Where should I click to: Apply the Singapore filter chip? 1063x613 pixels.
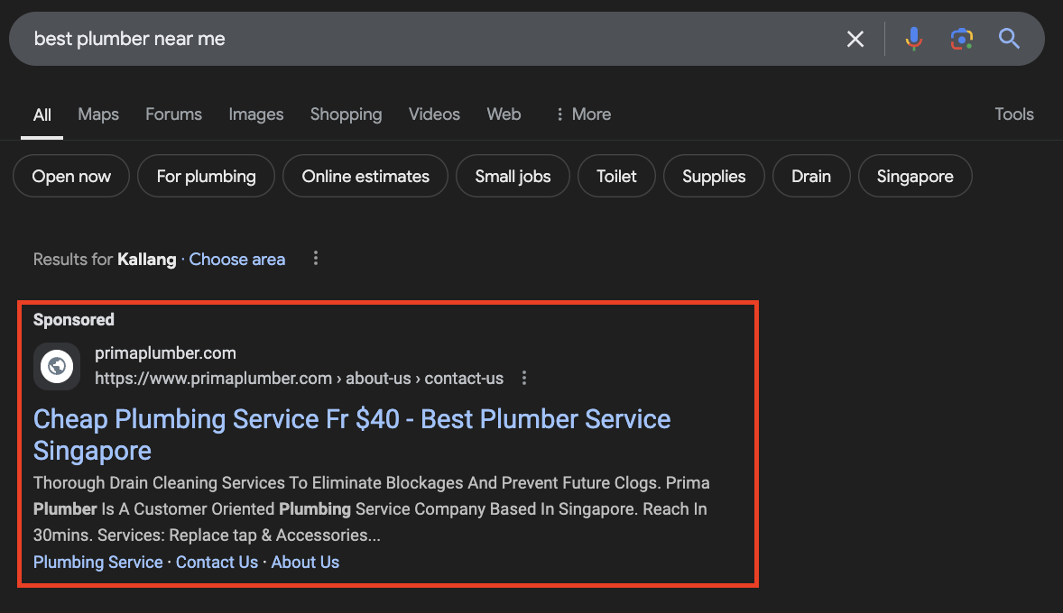point(914,176)
